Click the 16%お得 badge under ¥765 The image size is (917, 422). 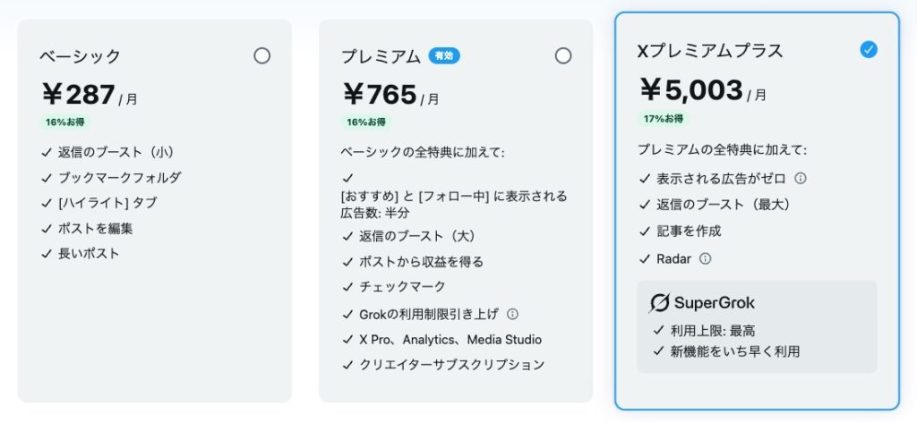(x=366, y=122)
